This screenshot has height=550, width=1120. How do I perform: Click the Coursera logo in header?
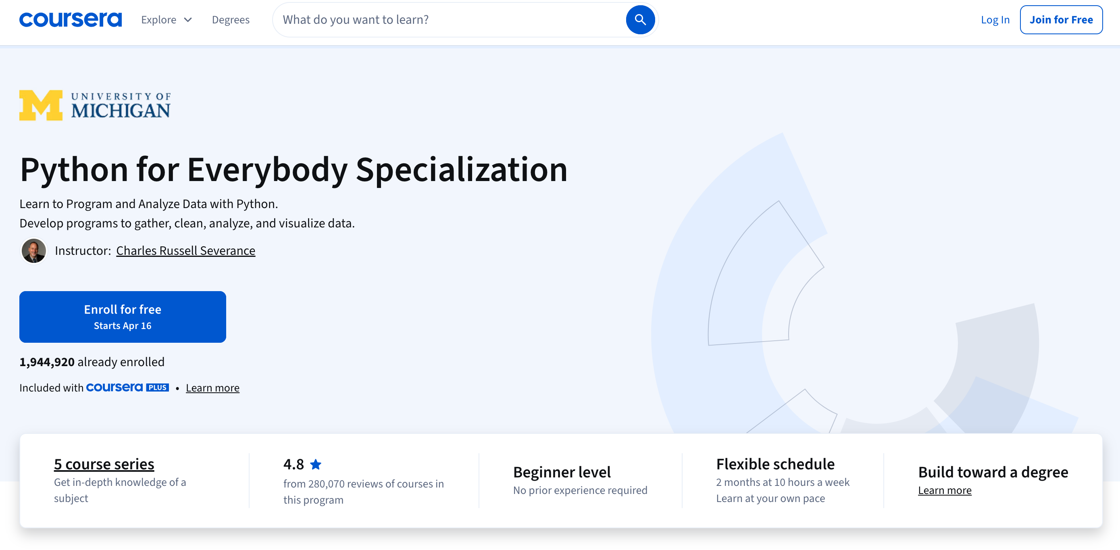click(x=71, y=20)
